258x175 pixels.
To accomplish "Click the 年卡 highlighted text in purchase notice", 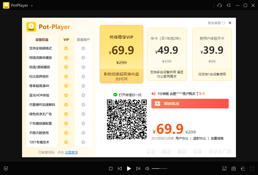I will coord(202,94).
